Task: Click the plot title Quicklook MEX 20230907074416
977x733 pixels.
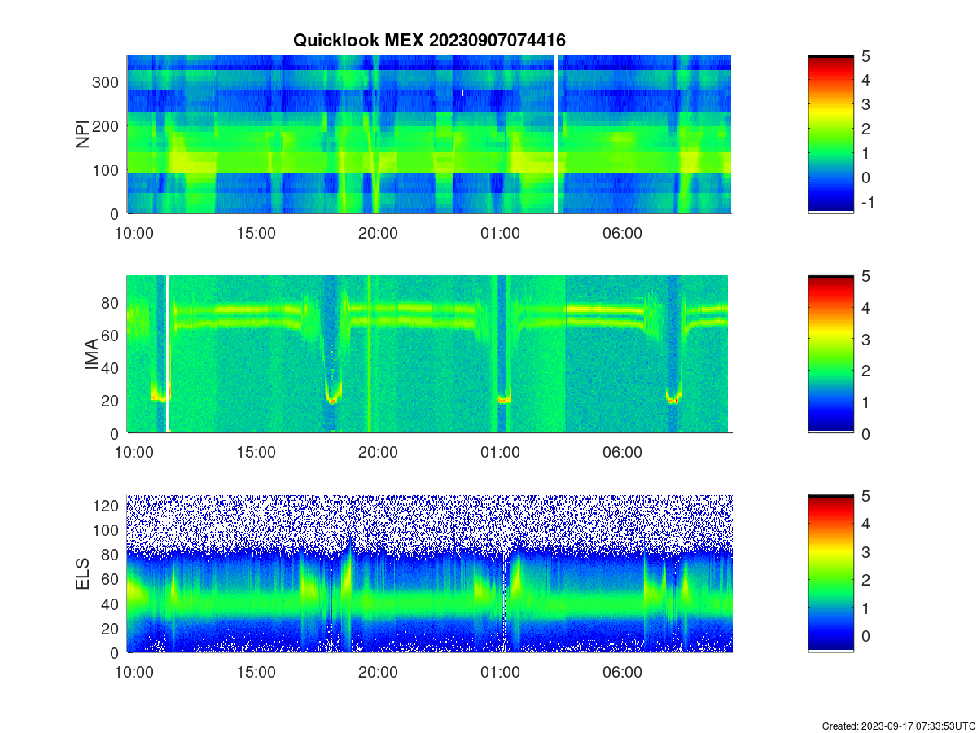Action: (429, 40)
